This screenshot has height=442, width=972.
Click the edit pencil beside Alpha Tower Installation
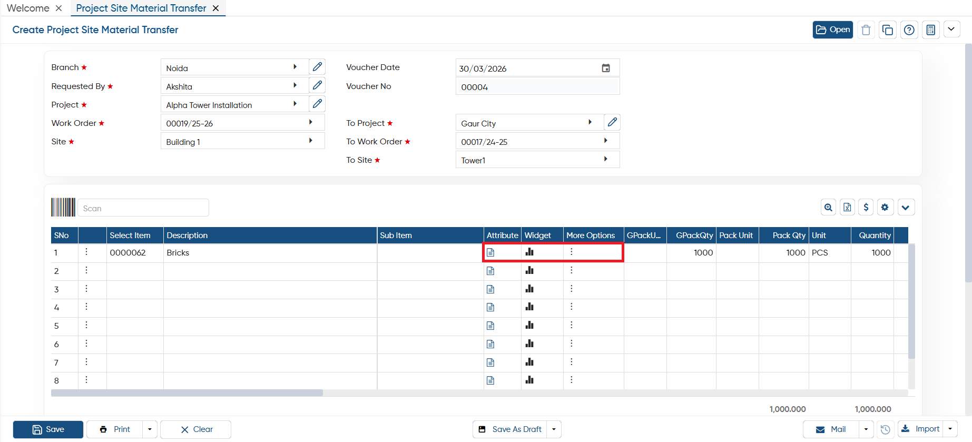point(317,104)
